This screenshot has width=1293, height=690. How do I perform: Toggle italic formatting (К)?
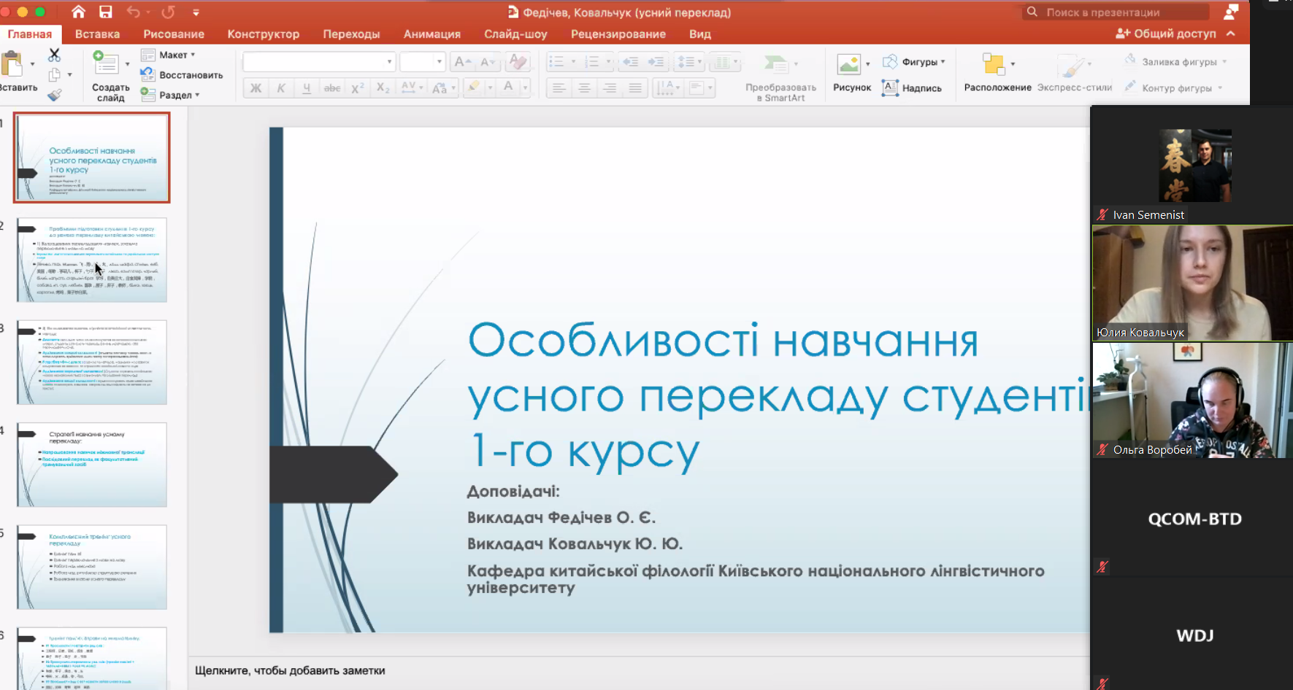281,88
